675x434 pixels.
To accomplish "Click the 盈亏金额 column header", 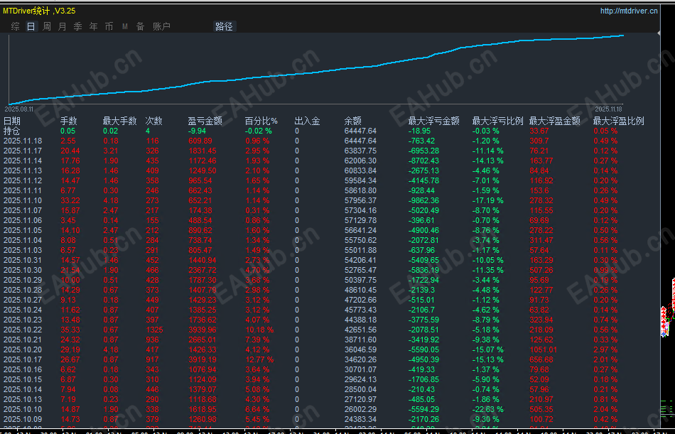I will [205, 121].
